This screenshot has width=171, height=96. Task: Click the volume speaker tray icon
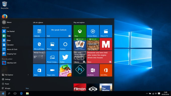pos(156,93)
